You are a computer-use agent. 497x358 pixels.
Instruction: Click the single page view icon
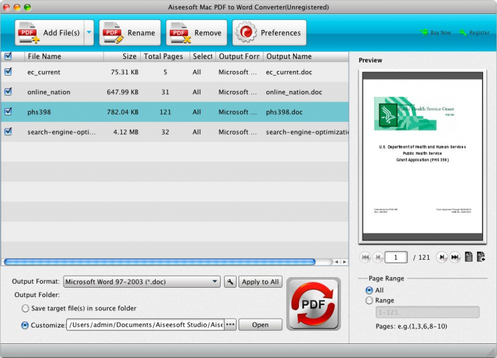pyautogui.click(x=469, y=257)
